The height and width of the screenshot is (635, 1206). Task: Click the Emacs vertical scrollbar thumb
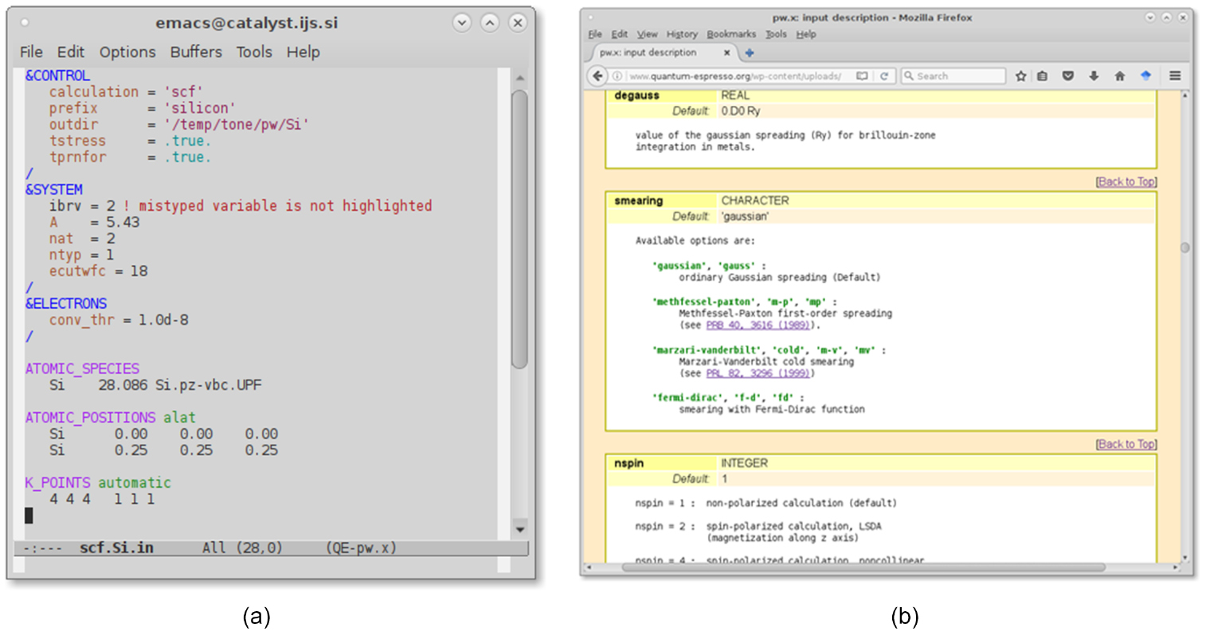coord(520,229)
